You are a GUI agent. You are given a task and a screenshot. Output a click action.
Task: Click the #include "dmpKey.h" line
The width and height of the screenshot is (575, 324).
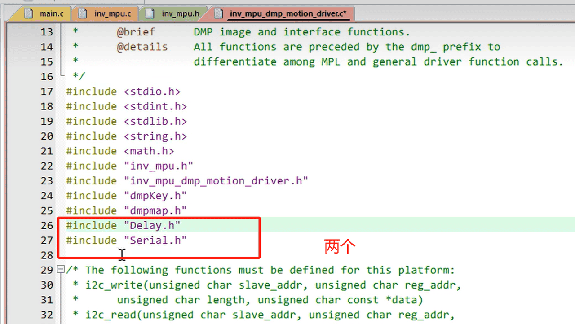[x=126, y=196]
